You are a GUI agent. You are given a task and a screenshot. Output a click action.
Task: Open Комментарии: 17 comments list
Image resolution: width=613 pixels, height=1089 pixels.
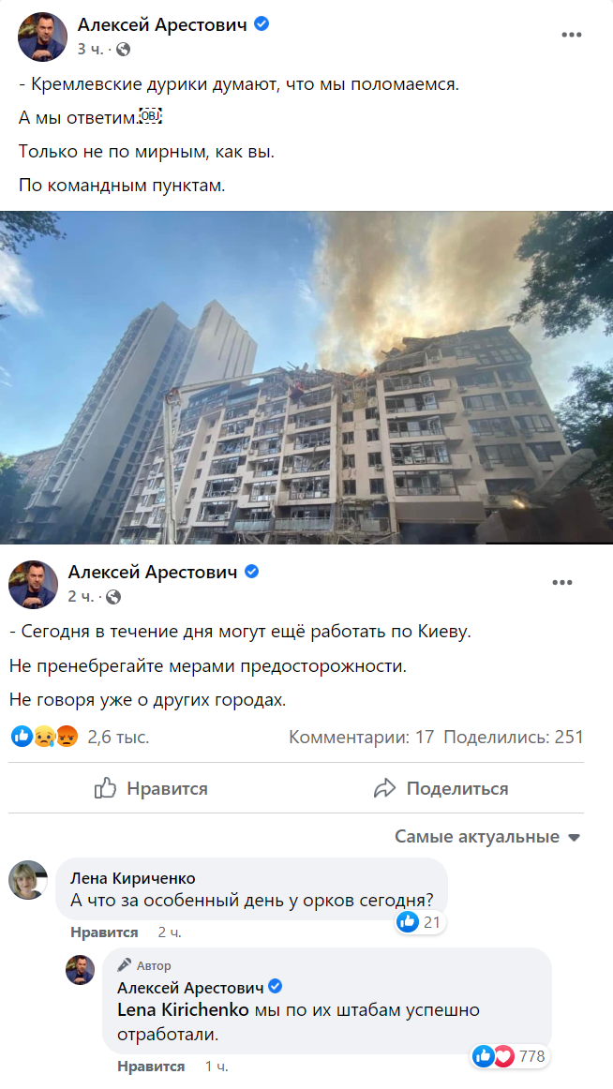click(x=361, y=737)
